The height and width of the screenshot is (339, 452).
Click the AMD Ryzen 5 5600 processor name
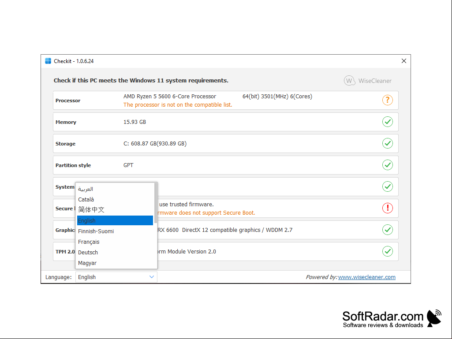170,97
